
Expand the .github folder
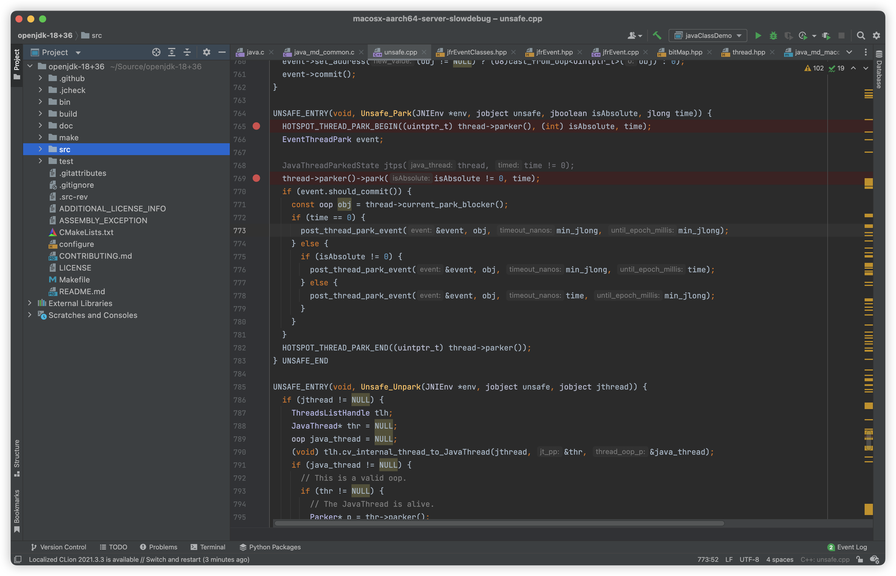point(40,78)
